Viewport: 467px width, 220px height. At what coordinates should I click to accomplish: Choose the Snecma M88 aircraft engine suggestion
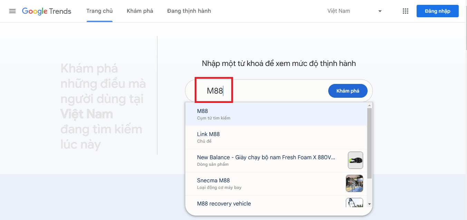coord(266,183)
